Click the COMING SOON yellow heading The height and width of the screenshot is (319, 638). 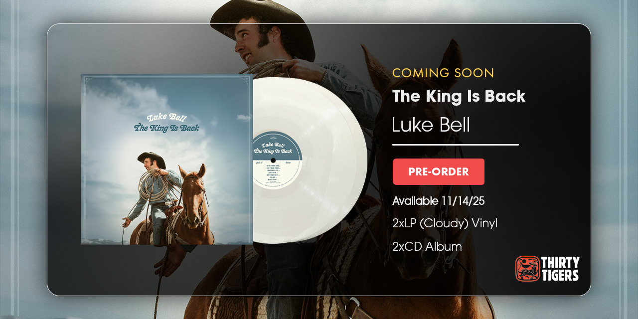click(443, 73)
